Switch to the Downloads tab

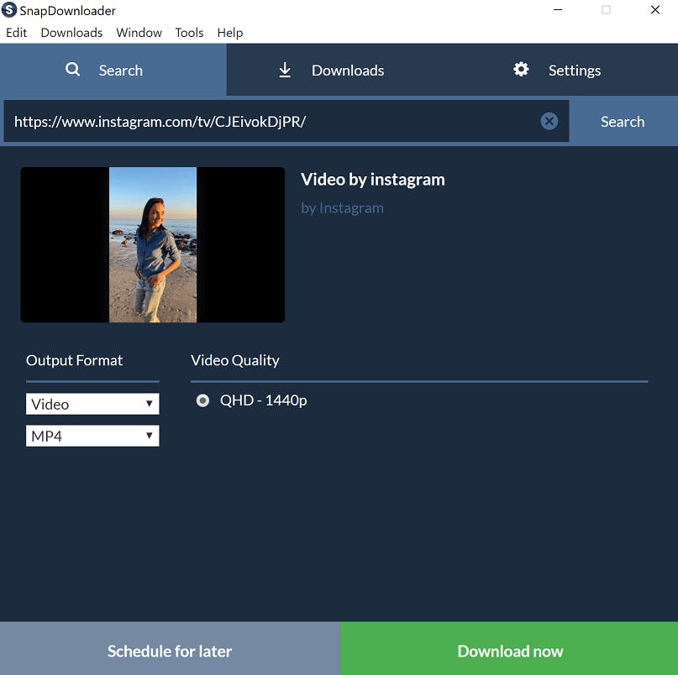tap(339, 70)
